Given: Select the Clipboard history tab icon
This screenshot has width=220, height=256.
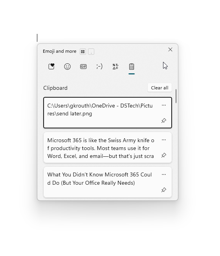Looking at the screenshot, I should [132, 67].
